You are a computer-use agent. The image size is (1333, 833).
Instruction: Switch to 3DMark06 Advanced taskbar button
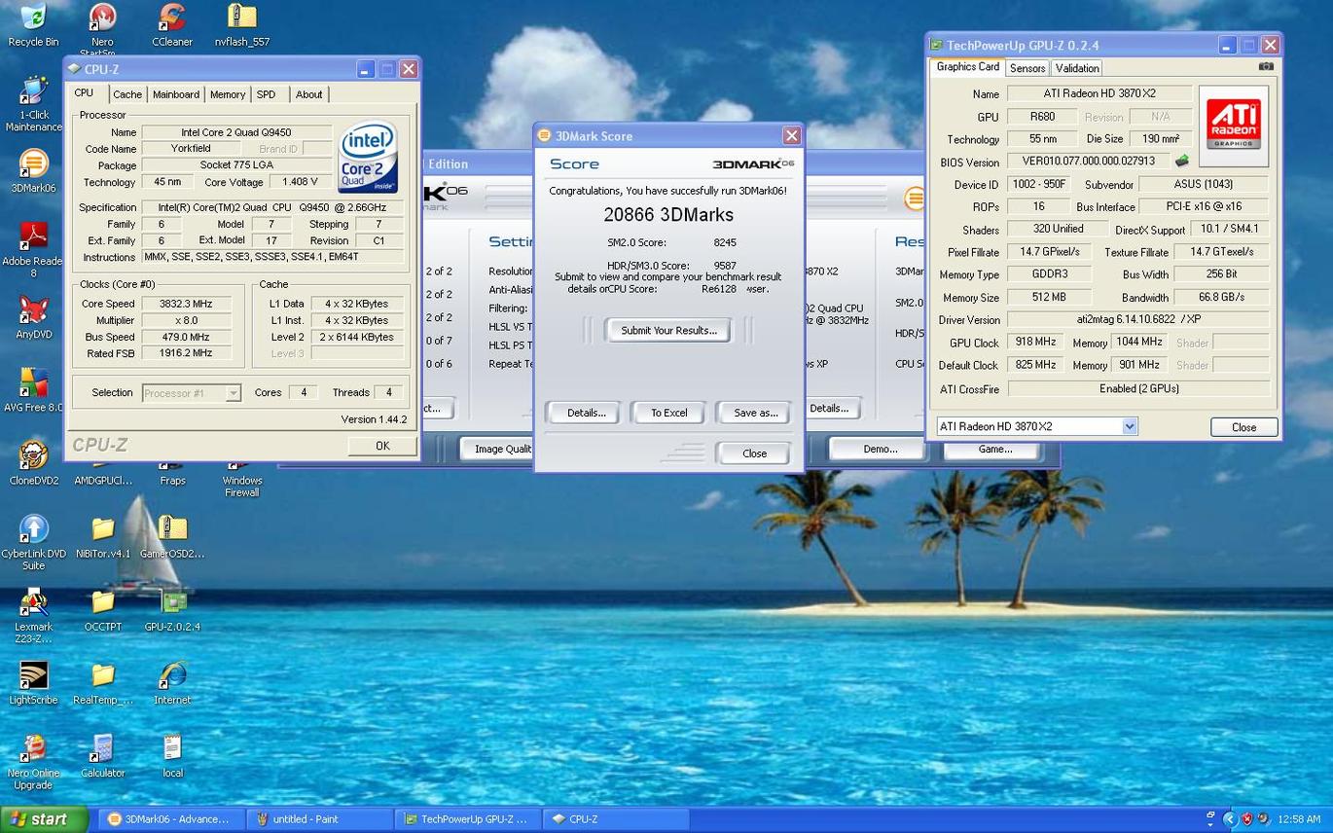(171, 819)
